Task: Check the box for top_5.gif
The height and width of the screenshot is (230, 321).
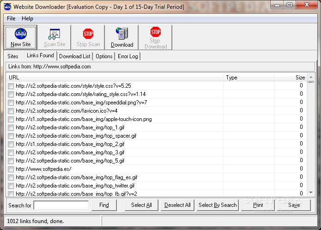Action: (x=11, y=161)
